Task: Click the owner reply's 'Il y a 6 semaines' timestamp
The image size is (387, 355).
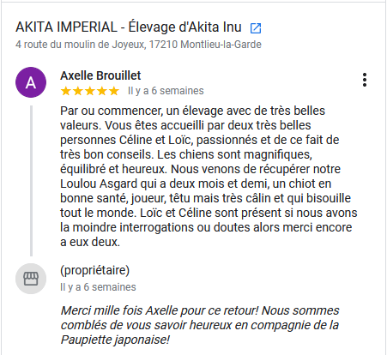Action: point(98,287)
